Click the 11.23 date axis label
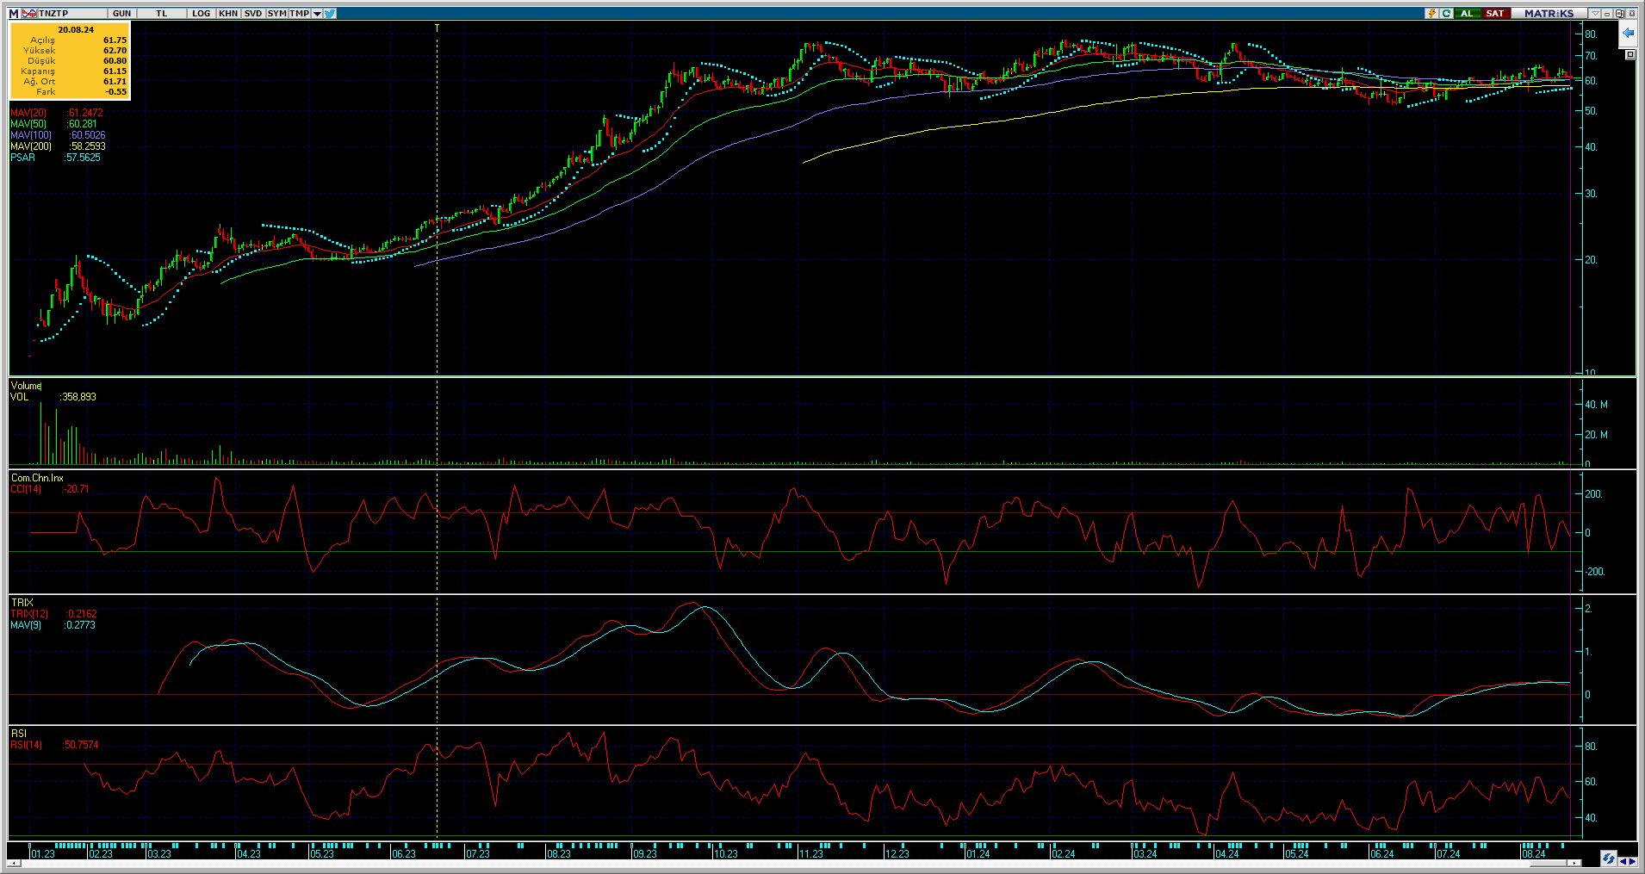 coord(811,854)
